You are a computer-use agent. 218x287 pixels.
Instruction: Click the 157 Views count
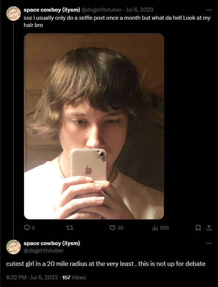(x=74, y=278)
